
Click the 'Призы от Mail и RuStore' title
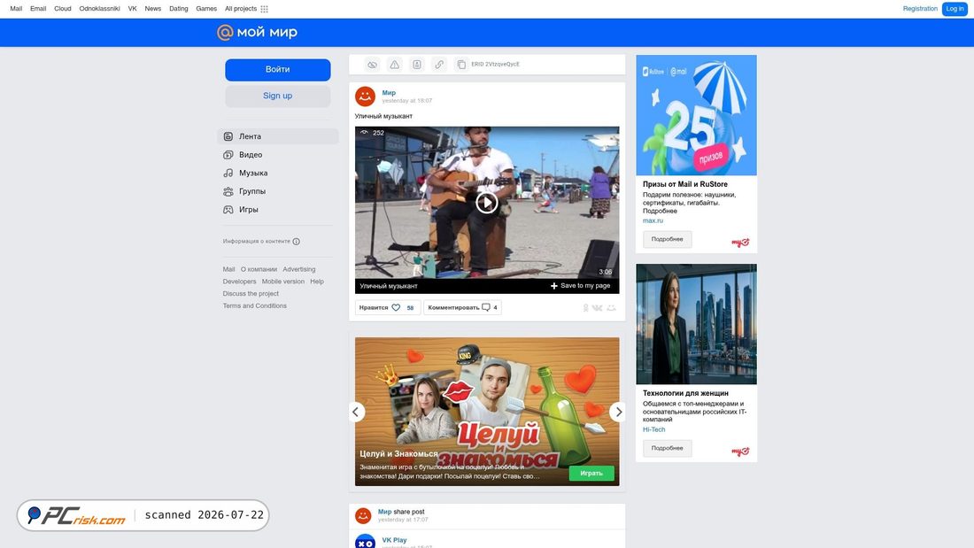click(685, 184)
